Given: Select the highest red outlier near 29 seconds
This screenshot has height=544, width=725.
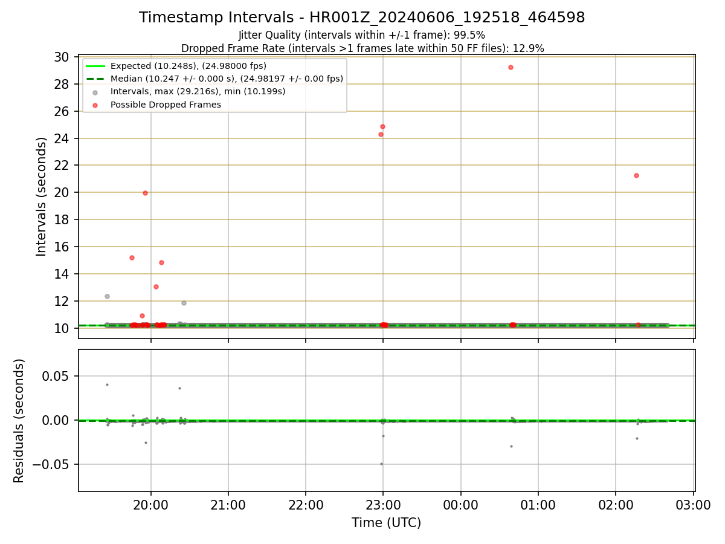Looking at the screenshot, I should pos(511,67).
